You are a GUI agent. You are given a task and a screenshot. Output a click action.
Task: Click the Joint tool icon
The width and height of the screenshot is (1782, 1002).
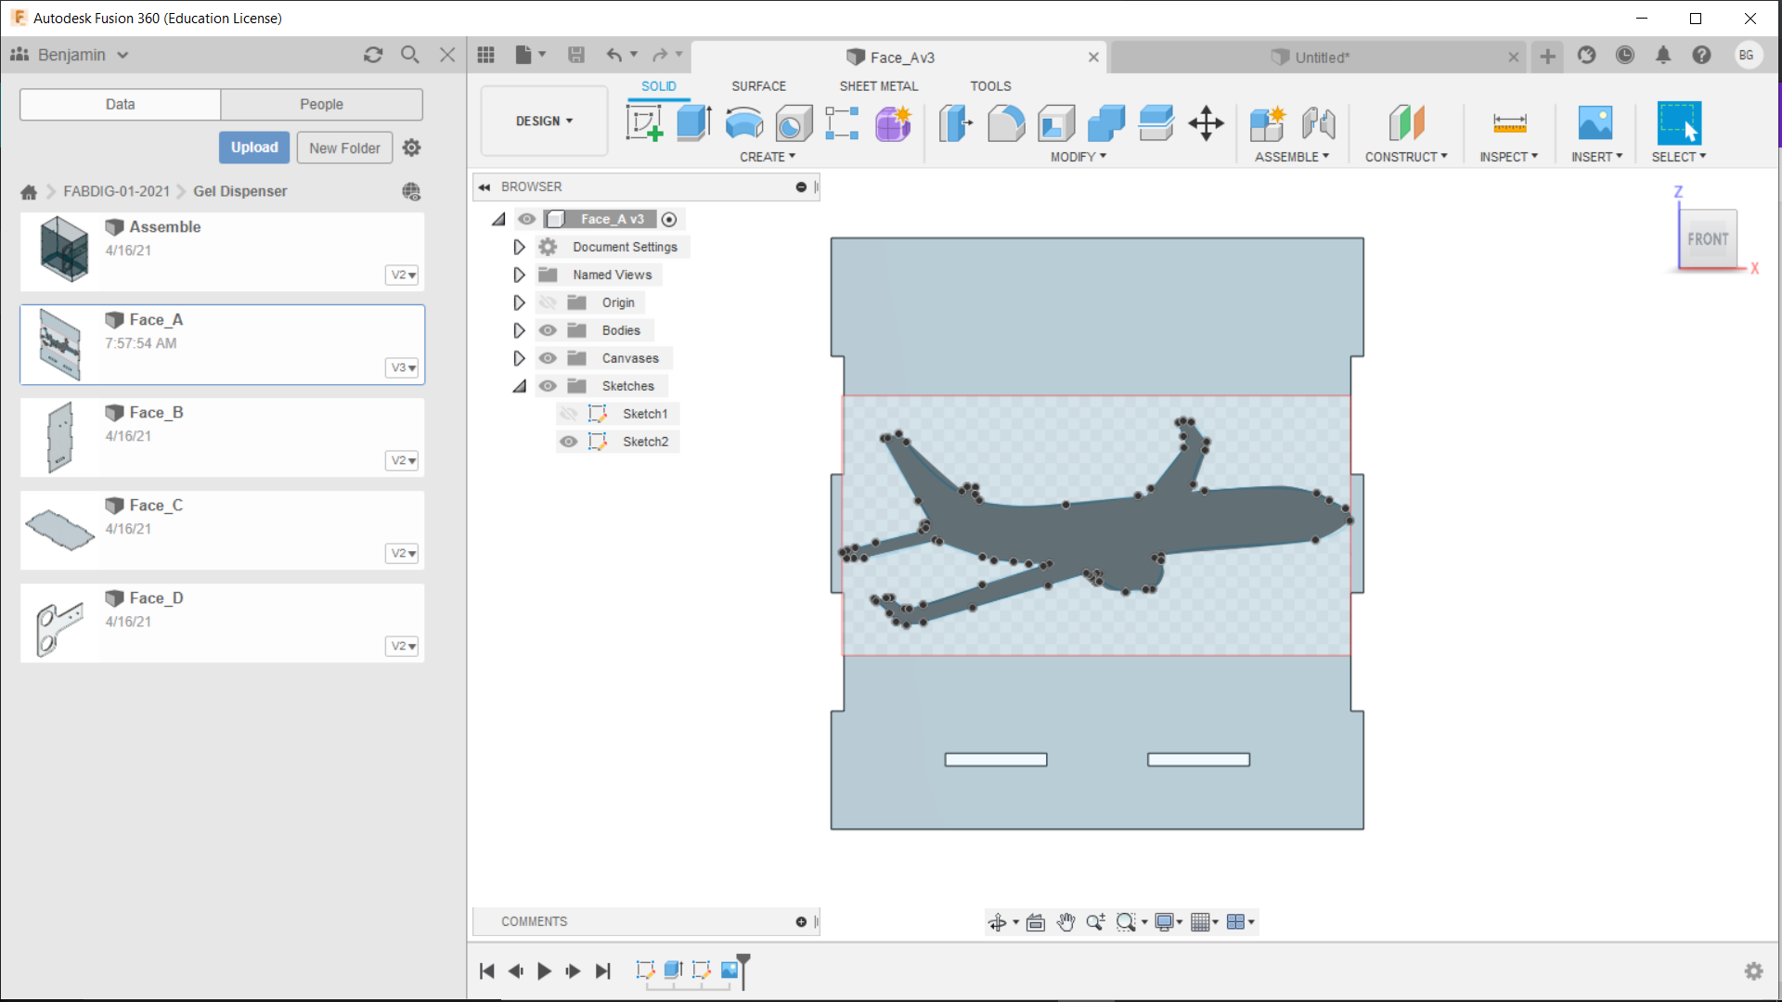[x=1318, y=122]
